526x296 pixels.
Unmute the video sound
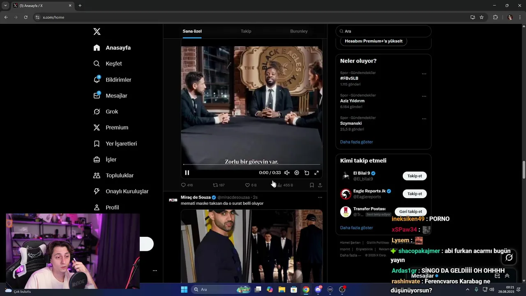click(287, 173)
